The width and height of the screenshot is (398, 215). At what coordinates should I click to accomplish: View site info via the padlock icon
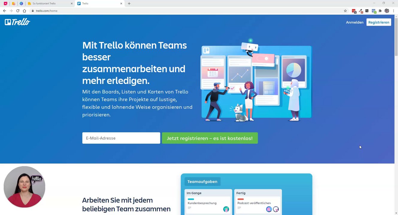click(33, 11)
